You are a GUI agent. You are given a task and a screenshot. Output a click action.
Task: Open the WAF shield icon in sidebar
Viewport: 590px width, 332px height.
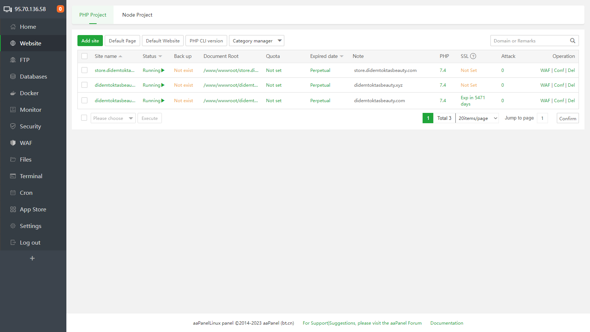(x=13, y=143)
